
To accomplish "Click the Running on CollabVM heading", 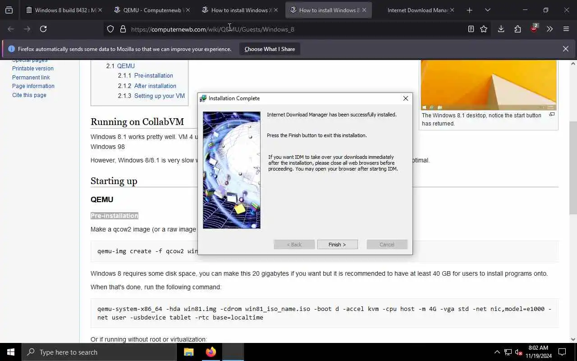I will [x=137, y=122].
